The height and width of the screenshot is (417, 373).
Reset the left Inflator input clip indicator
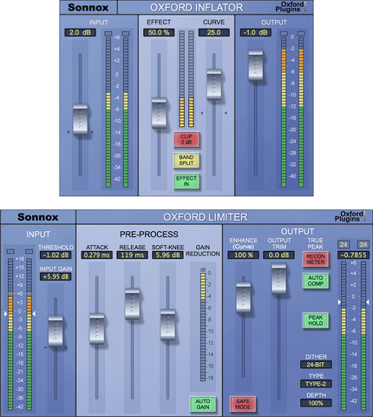(x=108, y=34)
